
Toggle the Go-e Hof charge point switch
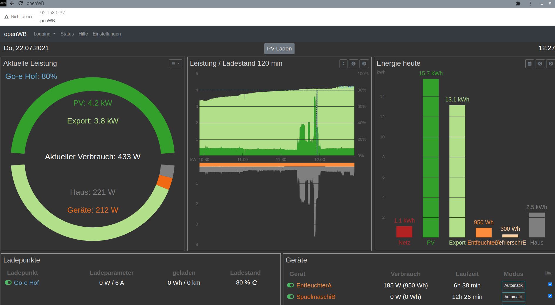[x=8, y=283]
